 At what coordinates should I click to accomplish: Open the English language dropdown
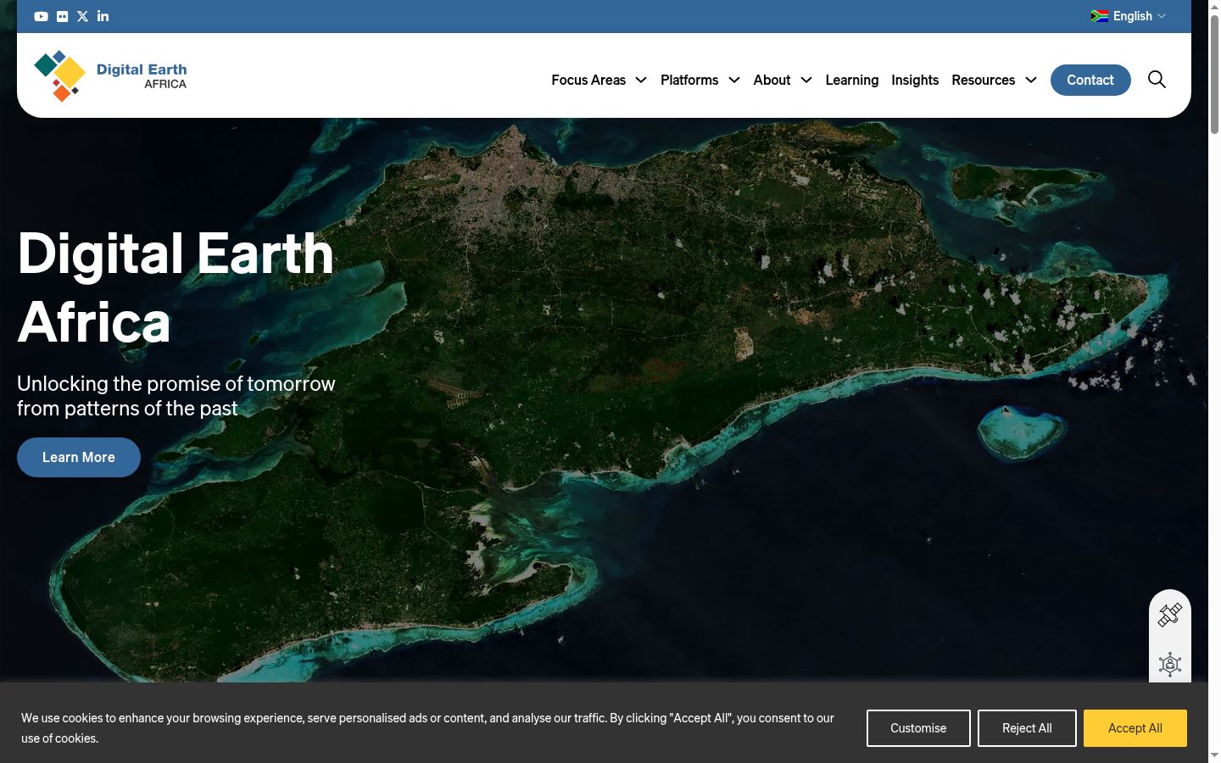click(1129, 16)
